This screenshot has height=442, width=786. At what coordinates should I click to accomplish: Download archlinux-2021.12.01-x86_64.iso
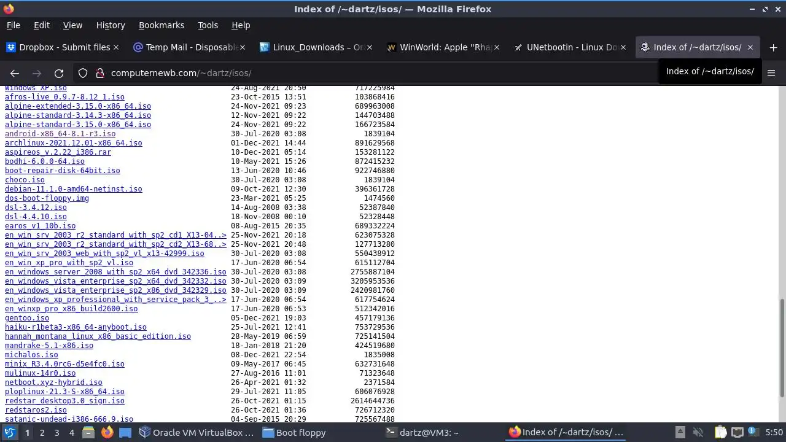coord(73,143)
